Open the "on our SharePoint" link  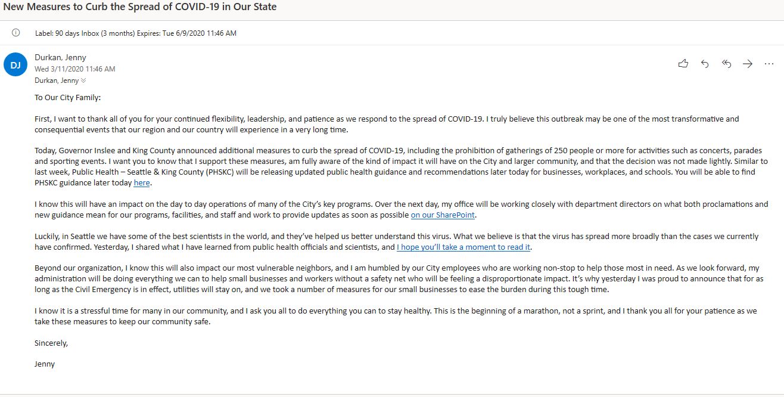(x=443, y=215)
